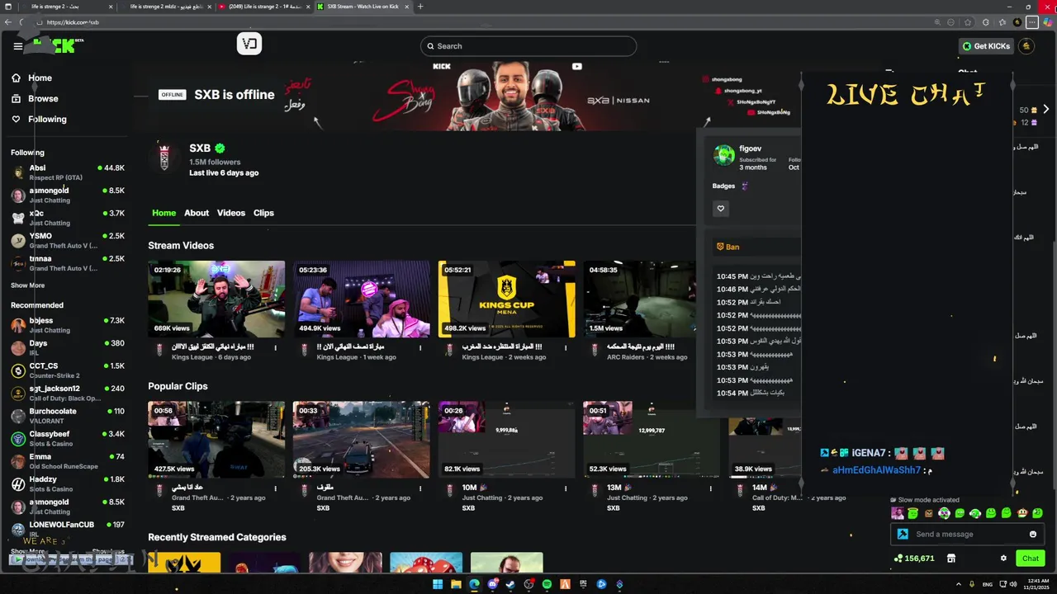Switch to the About channel tab
Screen dimensions: 1057x594
coord(197,213)
